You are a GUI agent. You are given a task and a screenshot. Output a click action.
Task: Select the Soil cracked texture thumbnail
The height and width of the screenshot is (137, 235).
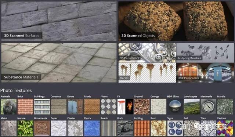[192, 129]
